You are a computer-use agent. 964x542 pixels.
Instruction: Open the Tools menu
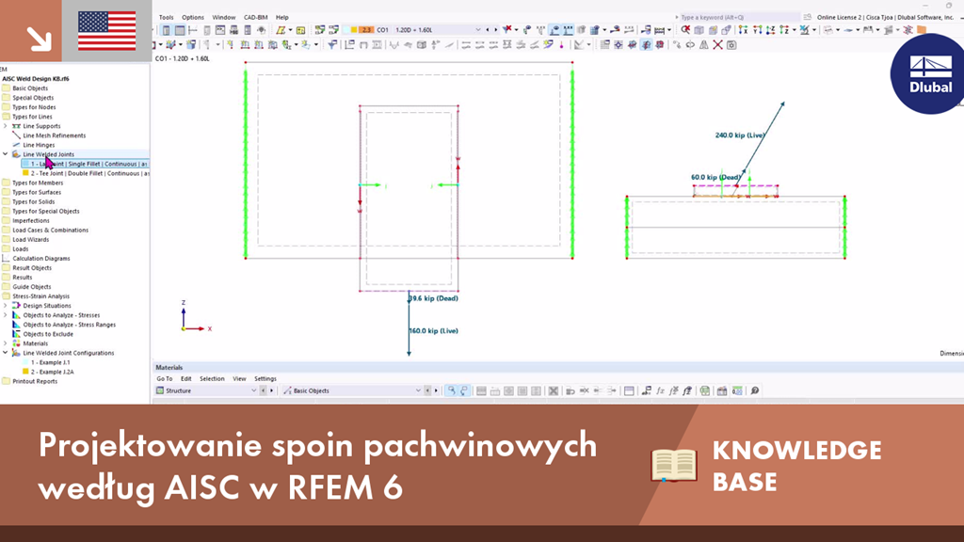click(x=166, y=17)
